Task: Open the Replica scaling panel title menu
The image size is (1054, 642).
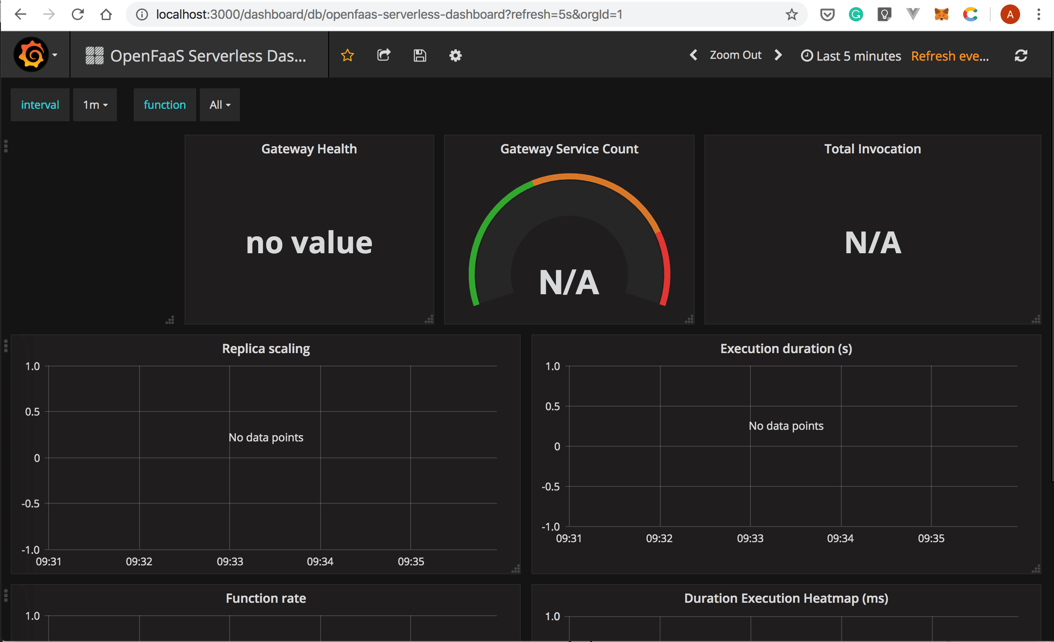Action: [266, 348]
